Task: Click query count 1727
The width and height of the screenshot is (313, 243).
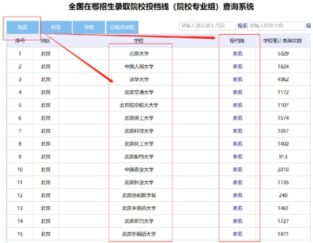Action: 283,221
